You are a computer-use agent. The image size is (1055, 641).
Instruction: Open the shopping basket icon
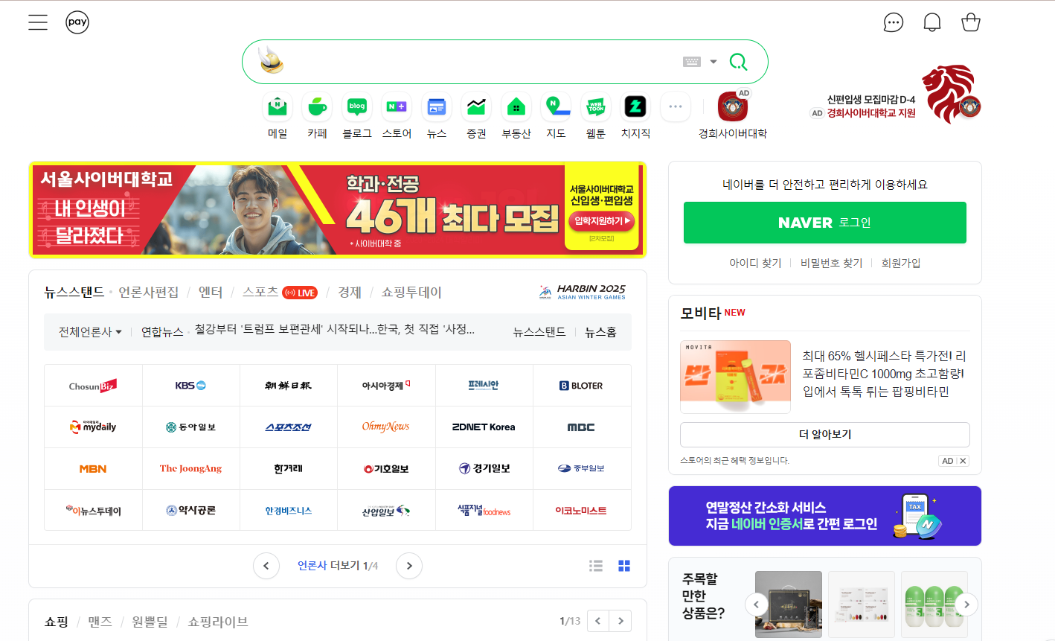coord(971,22)
